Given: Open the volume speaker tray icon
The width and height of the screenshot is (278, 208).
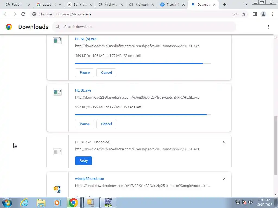Looking at the screenshot, I should pyautogui.click(x=251, y=202).
